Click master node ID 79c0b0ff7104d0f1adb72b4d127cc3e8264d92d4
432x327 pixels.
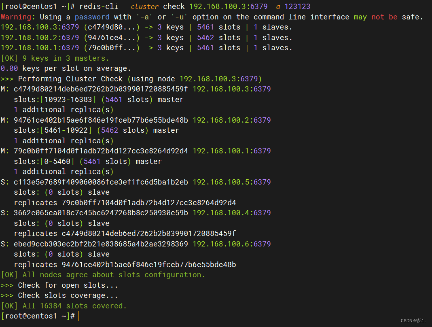101,151
